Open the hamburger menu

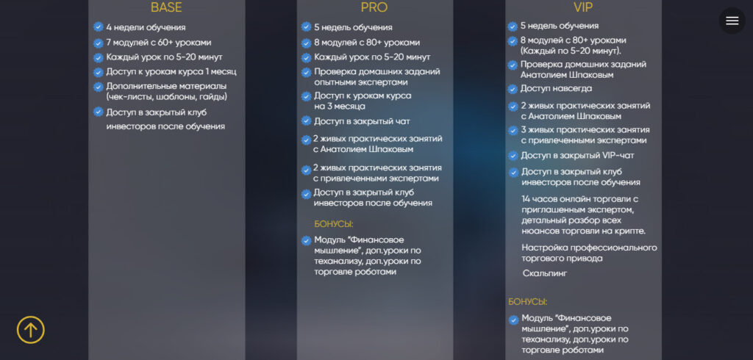tap(732, 21)
